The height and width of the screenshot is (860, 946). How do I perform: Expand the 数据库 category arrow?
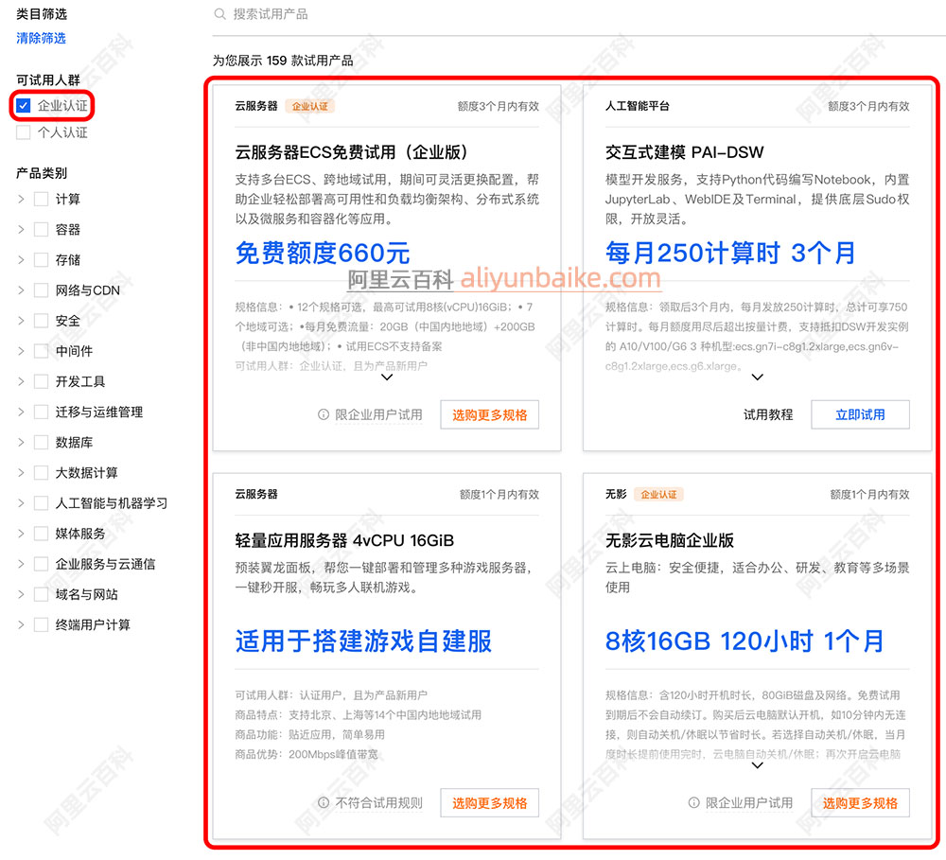click(x=21, y=443)
